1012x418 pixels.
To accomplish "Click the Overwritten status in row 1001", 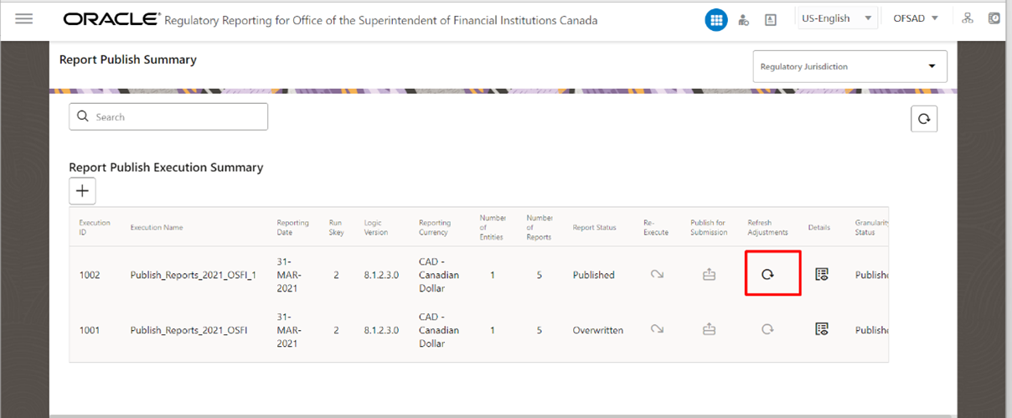I will (x=598, y=330).
